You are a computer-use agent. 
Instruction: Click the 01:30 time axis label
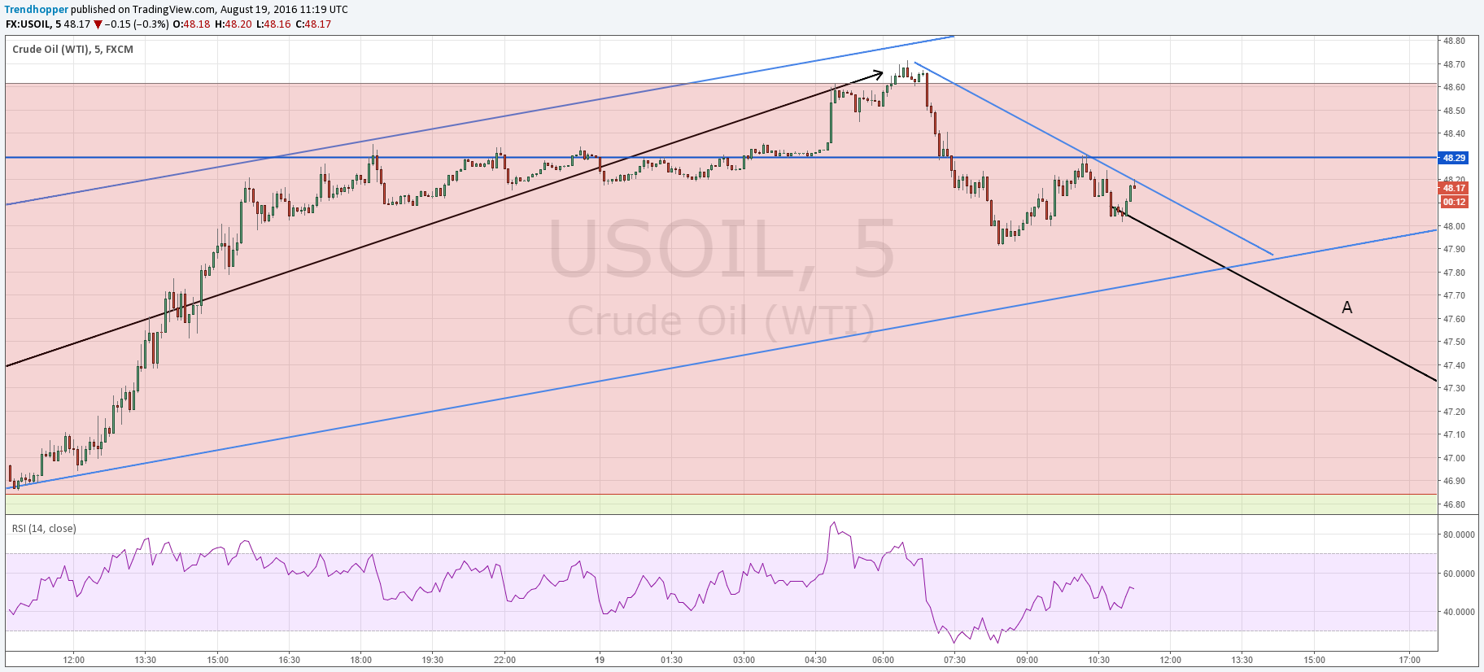click(671, 660)
